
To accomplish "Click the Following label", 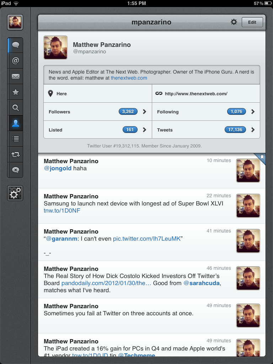I will 168,112.
